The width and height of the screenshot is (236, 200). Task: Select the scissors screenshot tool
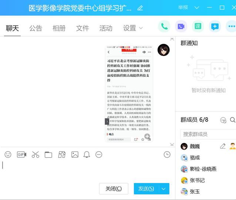(x=35, y=154)
